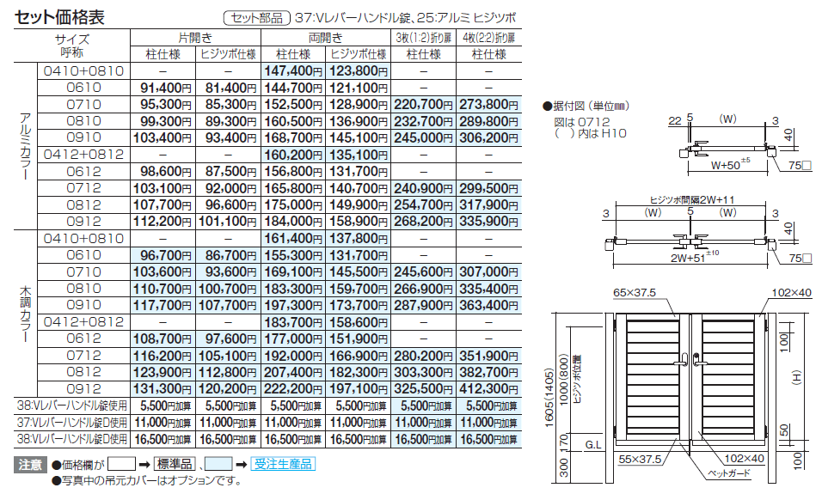Image resolution: width=822 pixels, height=500 pixels.
Task: Select the 222,200円 price cell
Action: [x=293, y=389]
